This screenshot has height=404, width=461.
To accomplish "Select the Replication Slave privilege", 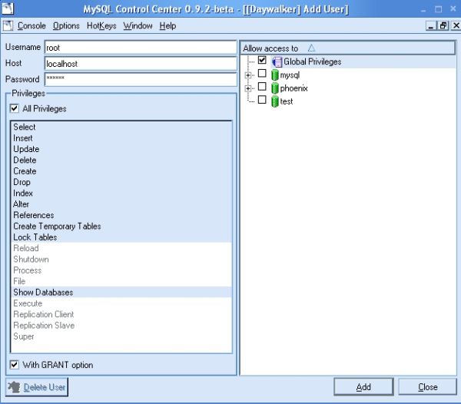I will (x=121, y=325).
